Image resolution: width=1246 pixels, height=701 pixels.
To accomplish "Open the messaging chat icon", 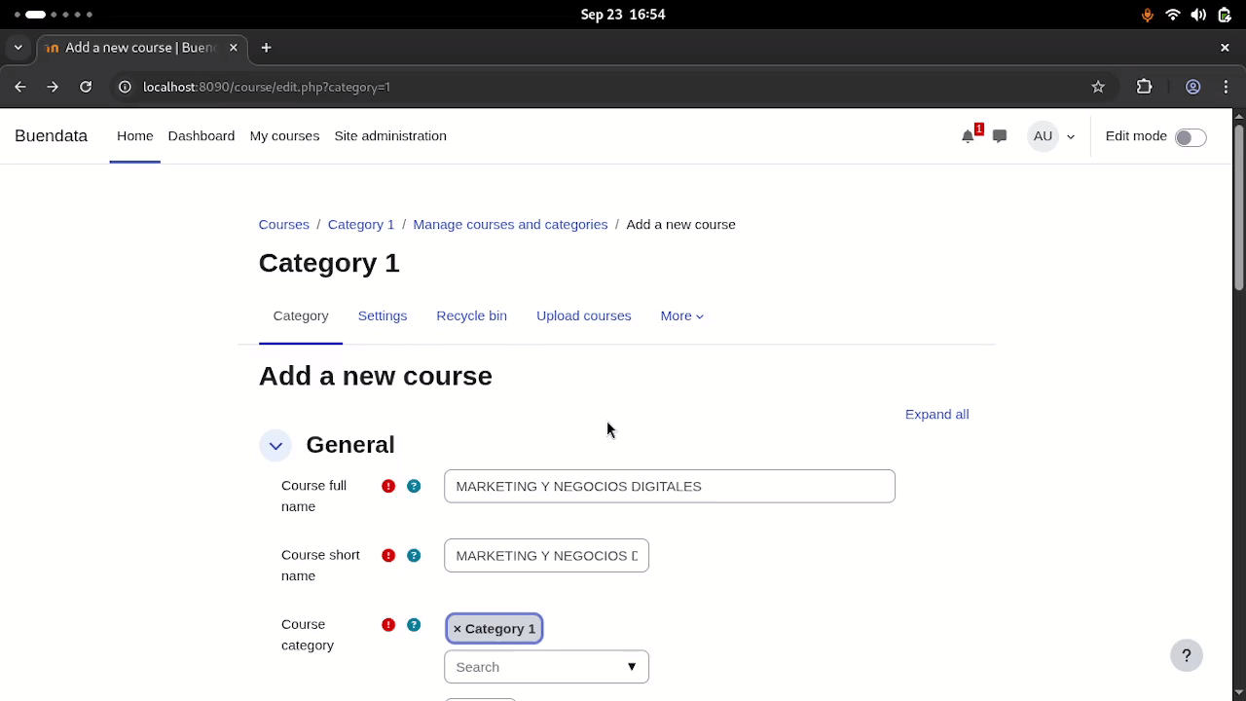I will click(x=999, y=136).
